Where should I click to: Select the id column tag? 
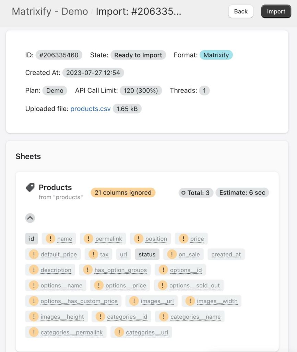click(x=32, y=239)
